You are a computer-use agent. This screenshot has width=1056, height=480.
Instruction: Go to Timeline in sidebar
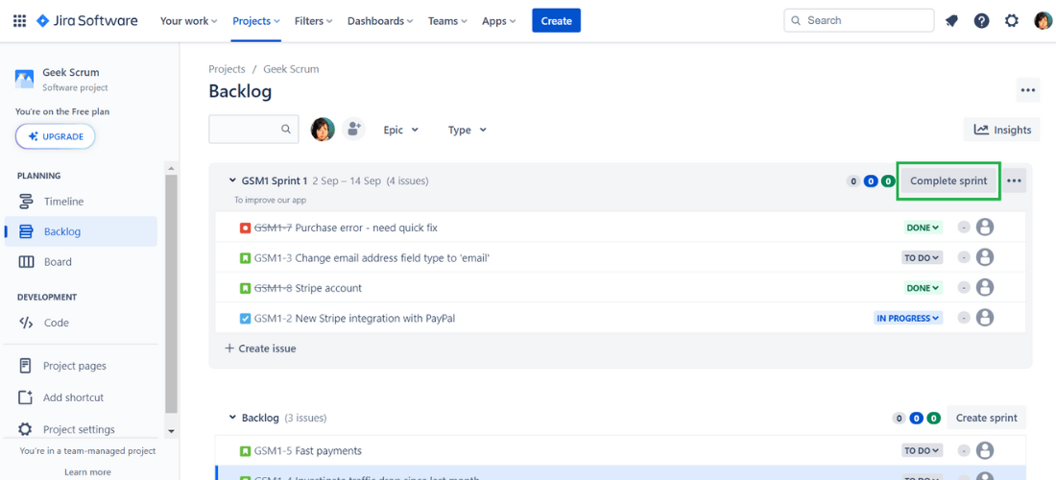point(81,202)
